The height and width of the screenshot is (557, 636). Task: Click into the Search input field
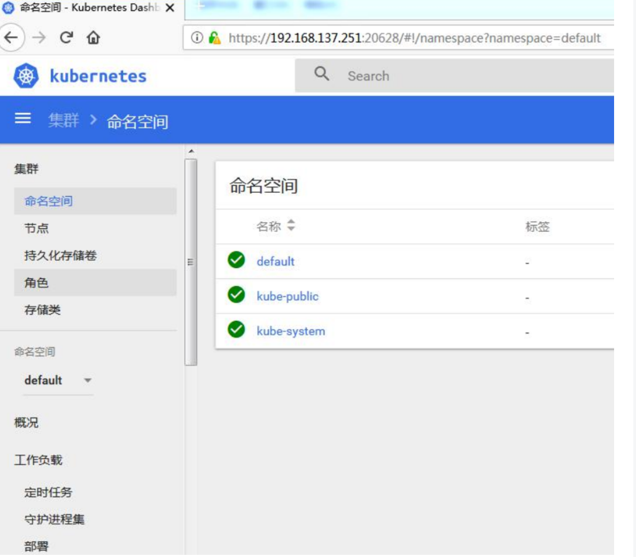pos(454,76)
